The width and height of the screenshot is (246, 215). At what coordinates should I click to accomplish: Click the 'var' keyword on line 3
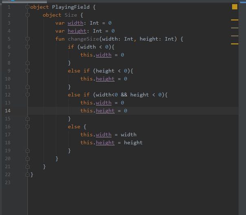60,23
